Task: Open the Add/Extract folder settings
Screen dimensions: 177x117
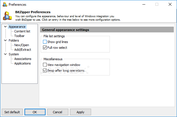Action: (23, 50)
